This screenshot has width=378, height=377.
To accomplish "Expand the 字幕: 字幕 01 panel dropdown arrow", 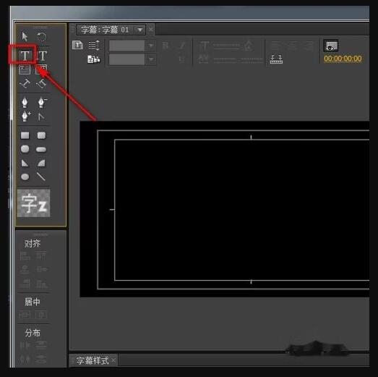I will [140, 30].
